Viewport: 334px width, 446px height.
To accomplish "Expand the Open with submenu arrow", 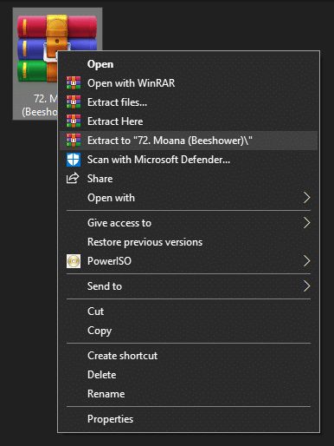I will point(306,198).
